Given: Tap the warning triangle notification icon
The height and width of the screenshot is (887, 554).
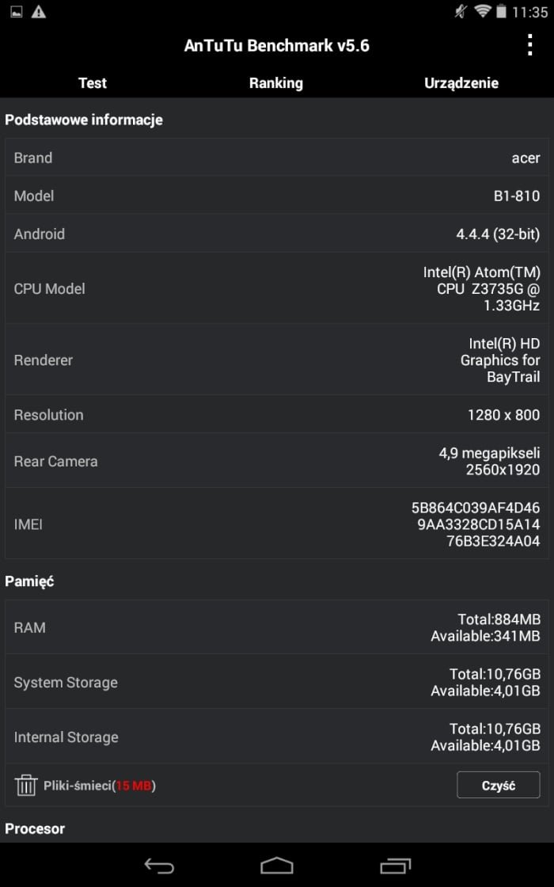Looking at the screenshot, I should coord(39,11).
